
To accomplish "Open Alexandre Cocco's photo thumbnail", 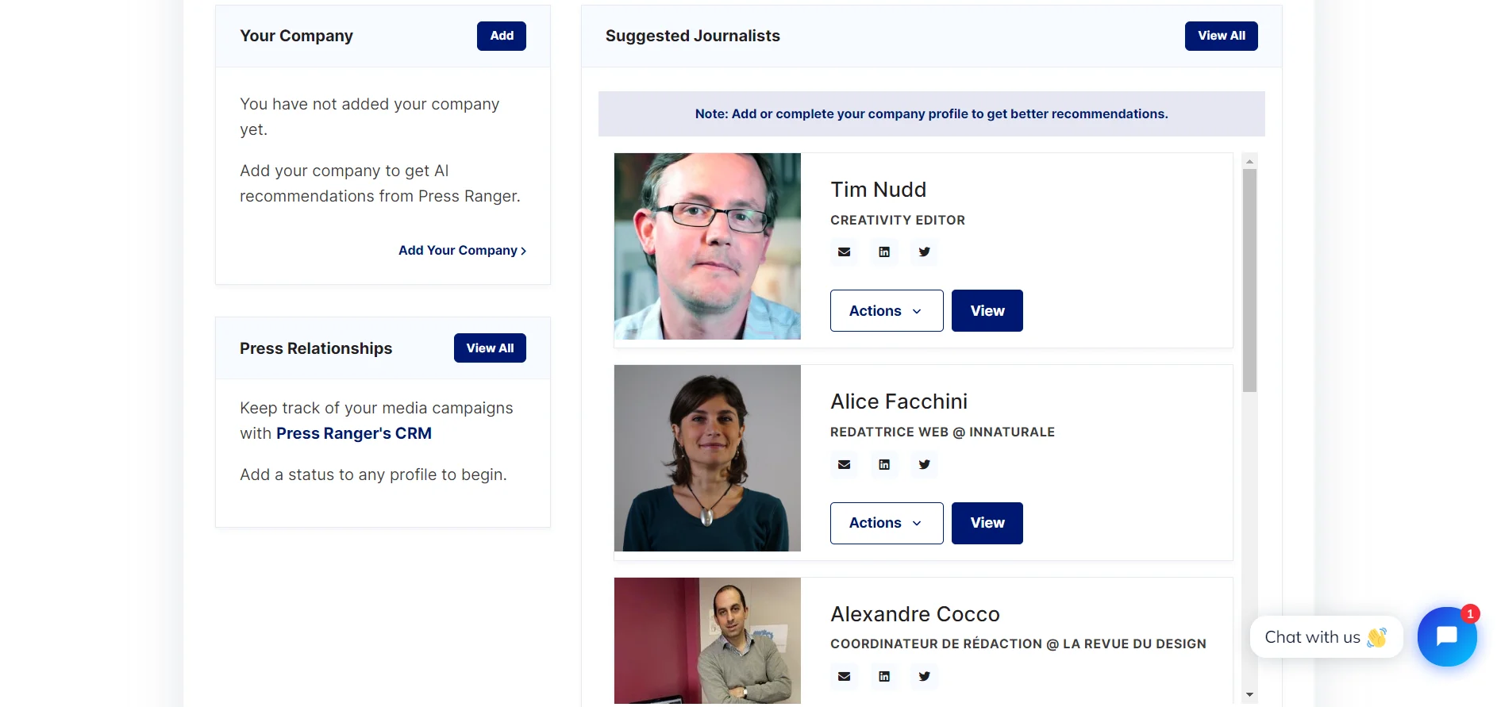I will click(707, 640).
